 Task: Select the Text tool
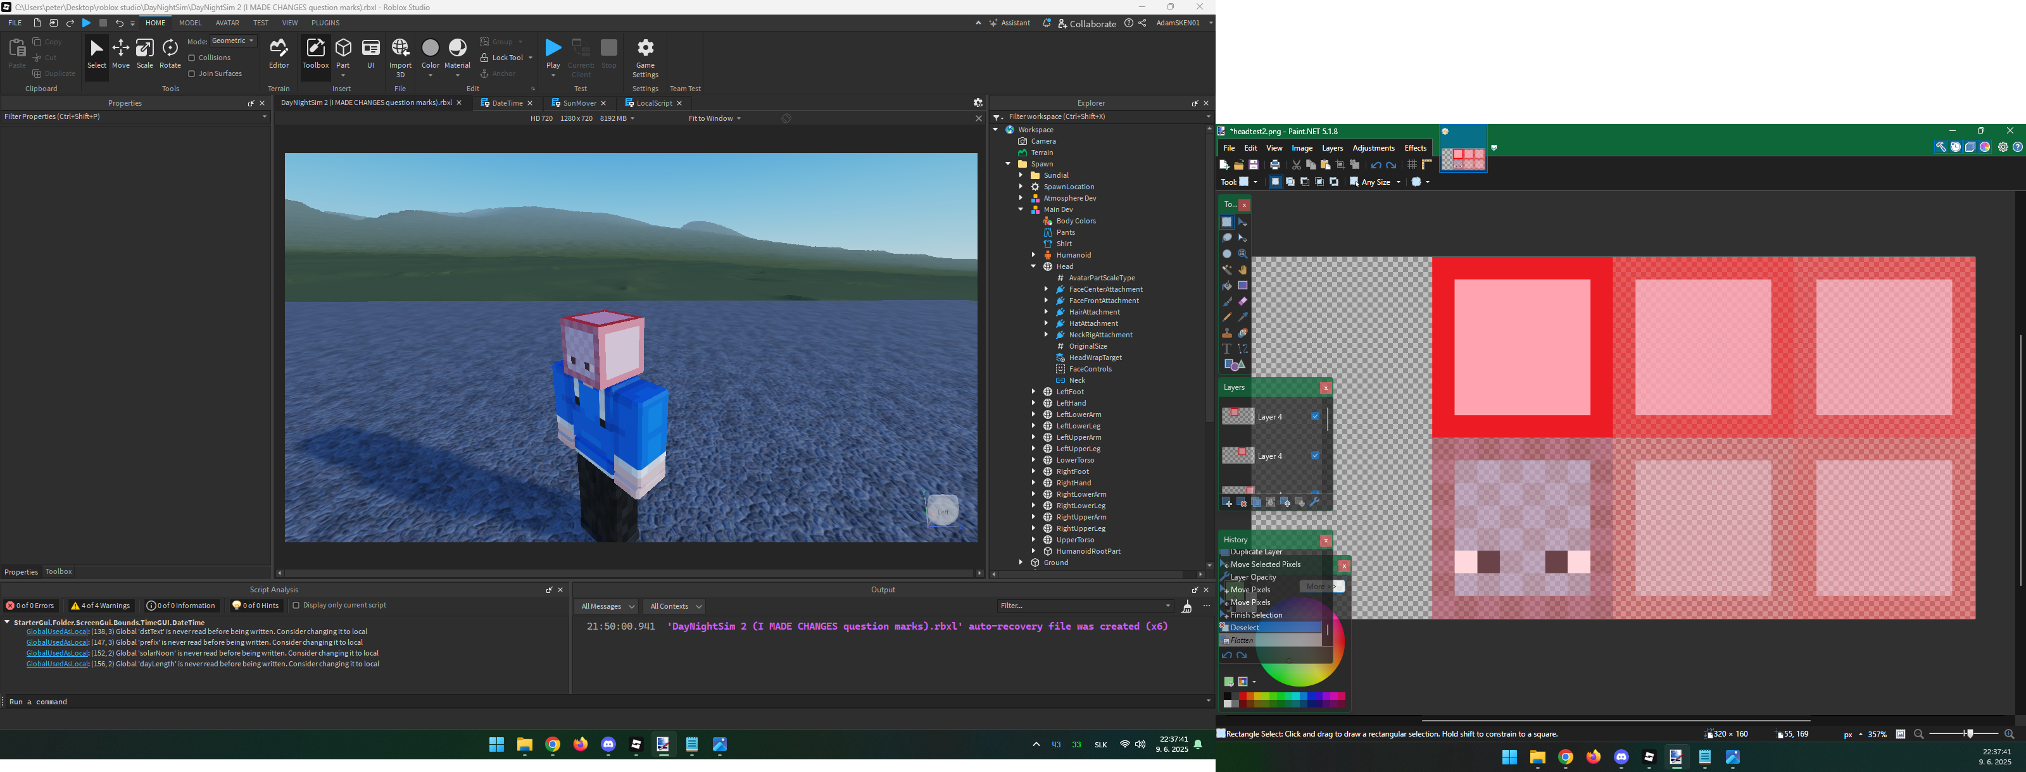pos(1227,348)
